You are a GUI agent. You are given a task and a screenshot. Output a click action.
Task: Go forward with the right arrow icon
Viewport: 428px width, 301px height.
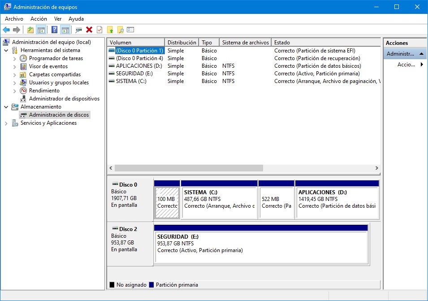[17, 30]
